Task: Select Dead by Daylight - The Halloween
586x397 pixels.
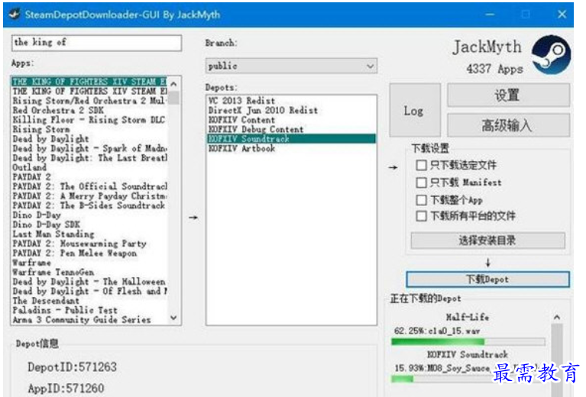Action: (x=89, y=282)
